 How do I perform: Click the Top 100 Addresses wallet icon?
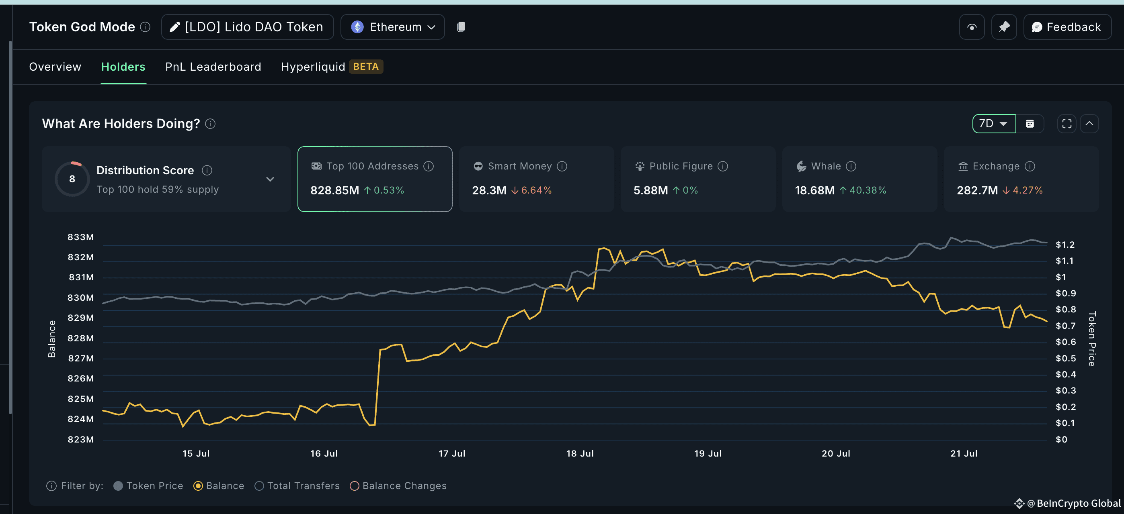[x=316, y=166]
